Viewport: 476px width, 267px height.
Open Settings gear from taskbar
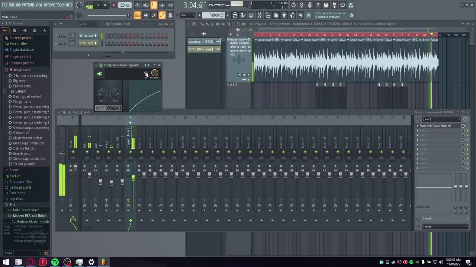coord(91,262)
